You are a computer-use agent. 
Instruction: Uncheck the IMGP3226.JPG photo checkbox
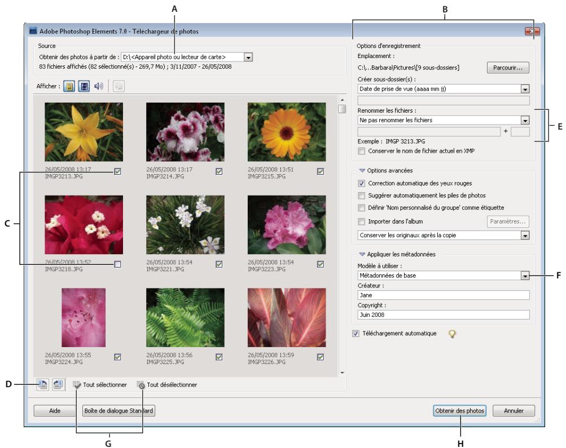321,357
